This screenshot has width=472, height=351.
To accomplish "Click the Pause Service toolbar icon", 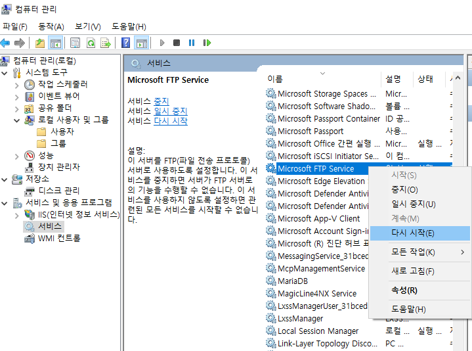I will [192, 43].
